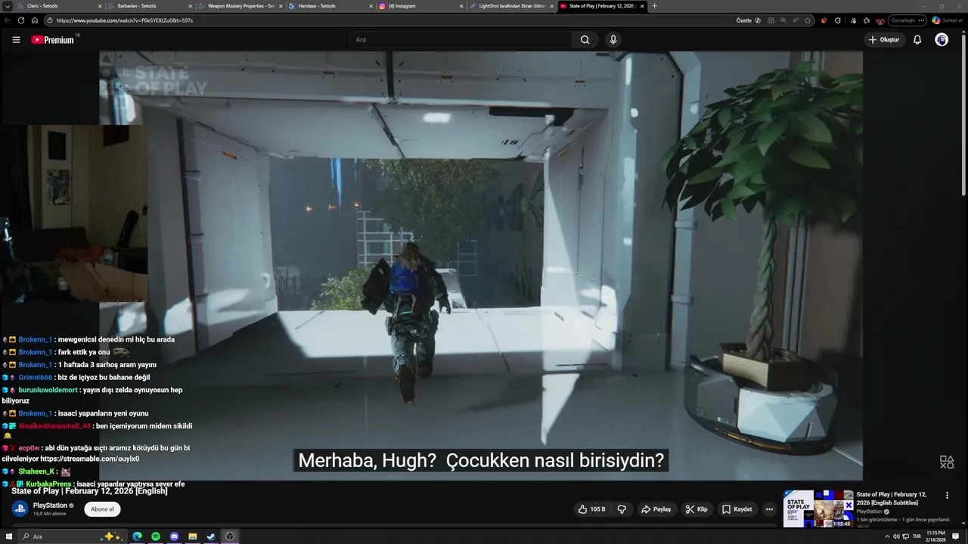This screenshot has height=544, width=968.
Task: Open the zoom magnifier in address bar
Action: coord(783,20)
